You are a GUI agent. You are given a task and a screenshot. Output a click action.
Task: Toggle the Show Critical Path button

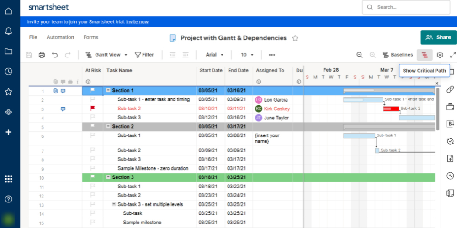coord(425,55)
